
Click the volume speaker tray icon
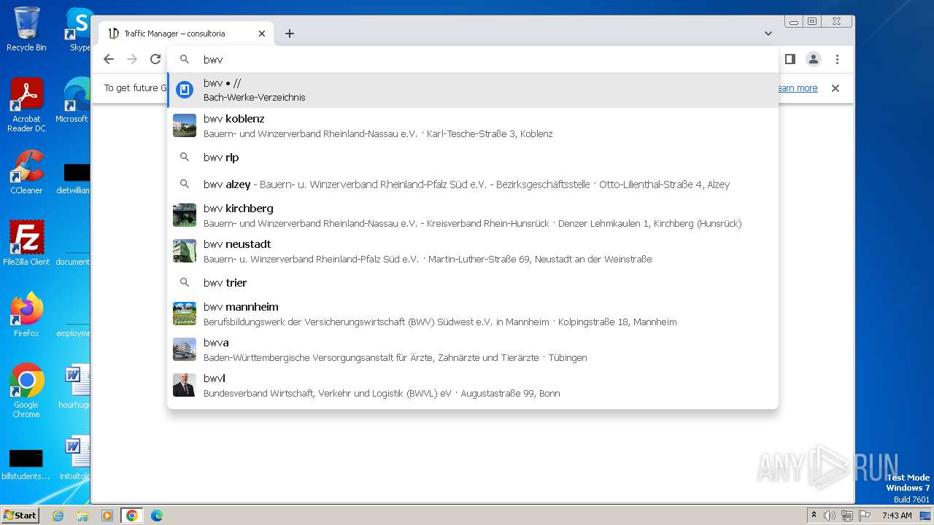pyautogui.click(x=830, y=516)
